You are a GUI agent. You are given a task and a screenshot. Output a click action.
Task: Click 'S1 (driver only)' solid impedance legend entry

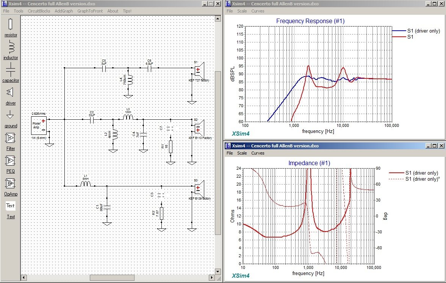413,173
